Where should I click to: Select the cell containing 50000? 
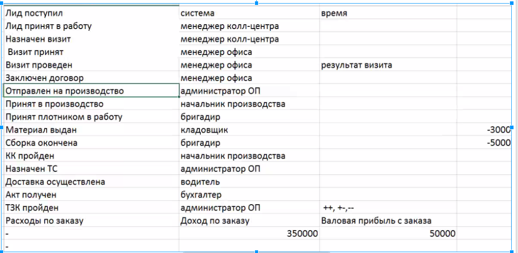pyautogui.click(x=387, y=234)
